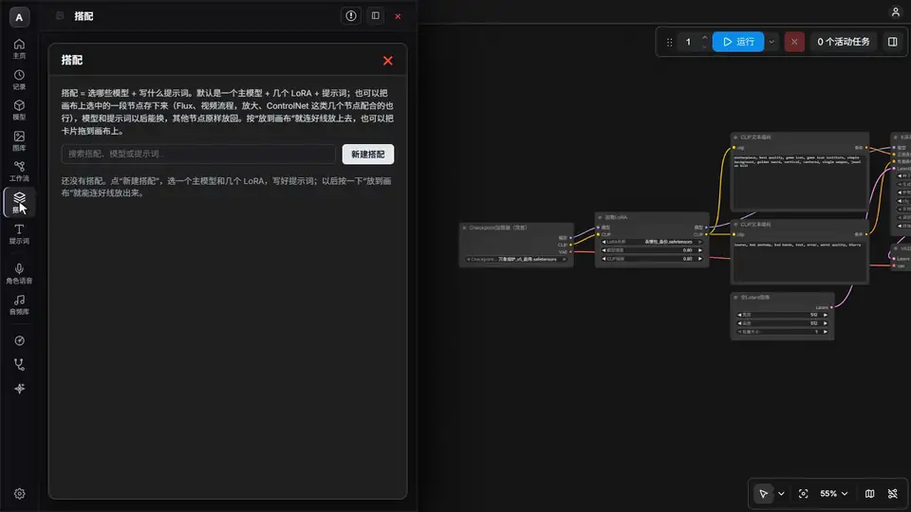Grab the drag handle on the run toolbar
The image size is (911, 512).
(x=669, y=42)
